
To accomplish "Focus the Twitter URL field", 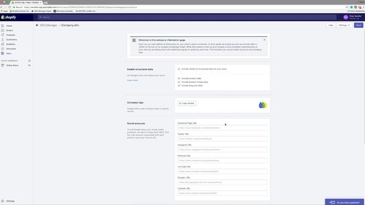I will coord(222,139).
